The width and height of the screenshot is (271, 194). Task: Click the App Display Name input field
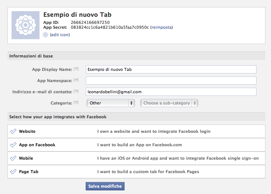tap(171, 69)
